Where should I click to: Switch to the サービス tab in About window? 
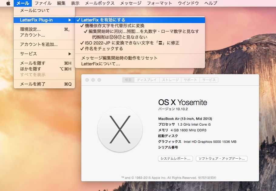click(x=209, y=80)
